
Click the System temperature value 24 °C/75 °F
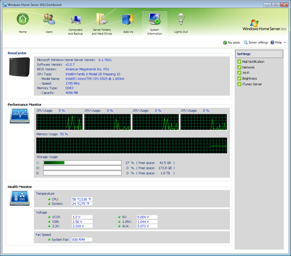pyautogui.click(x=82, y=204)
